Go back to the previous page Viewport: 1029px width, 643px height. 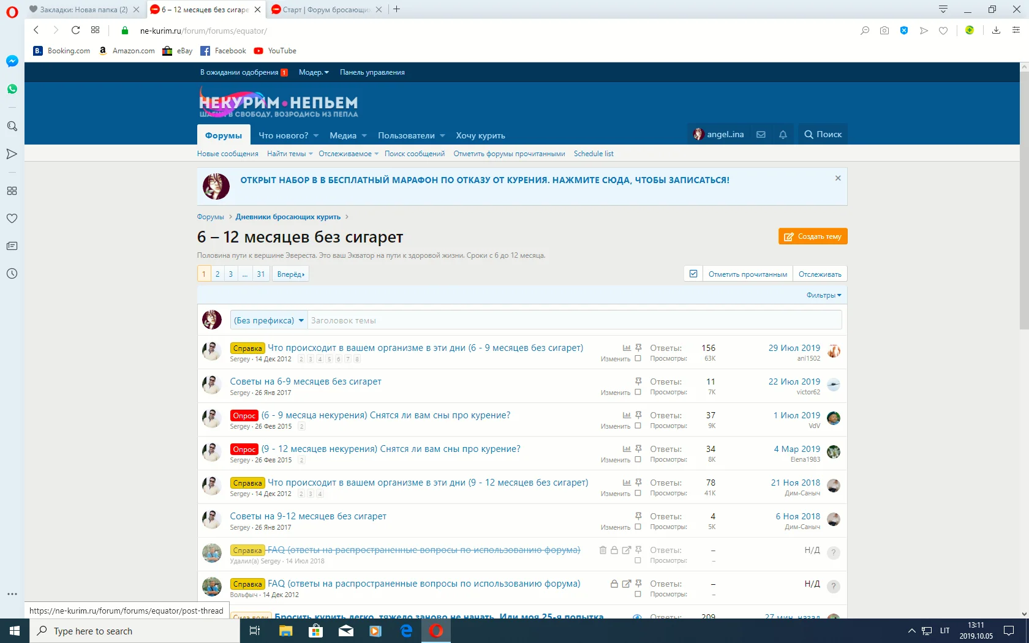point(36,30)
